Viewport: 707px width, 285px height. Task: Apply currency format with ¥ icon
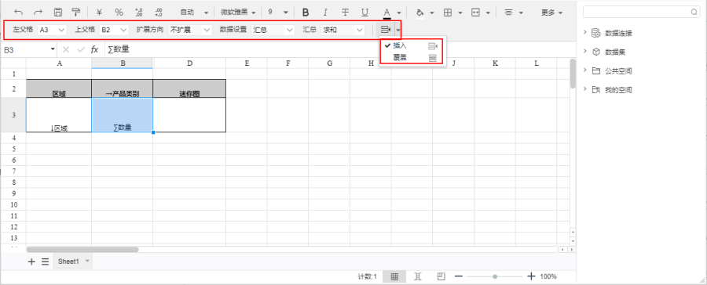tap(99, 13)
